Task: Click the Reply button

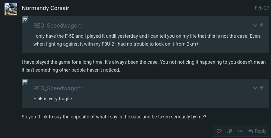Action: pyautogui.click(x=257, y=131)
